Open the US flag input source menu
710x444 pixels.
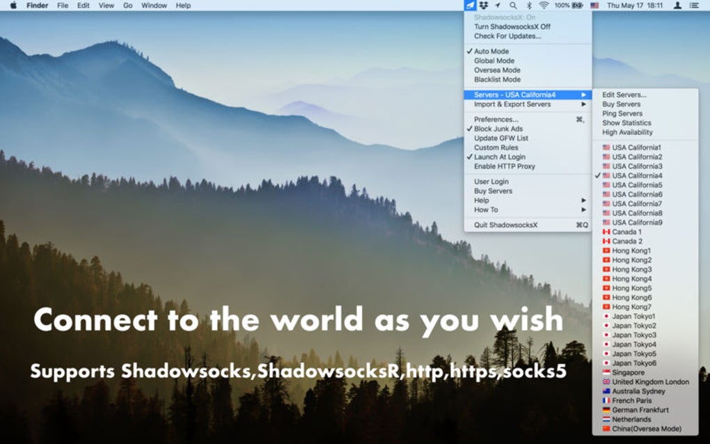(x=594, y=6)
